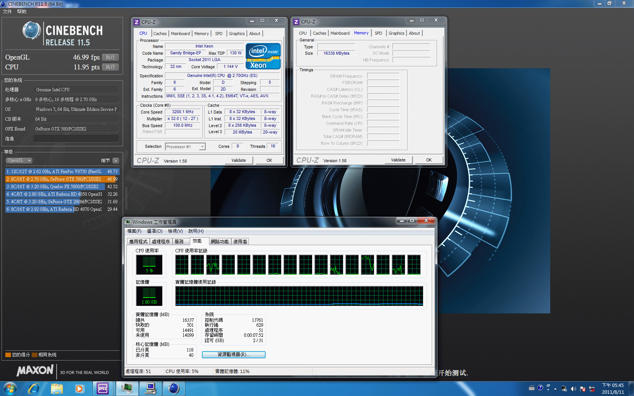Run the OpenGL test with 执行 button
This screenshot has width=634, height=396.
coord(110,57)
